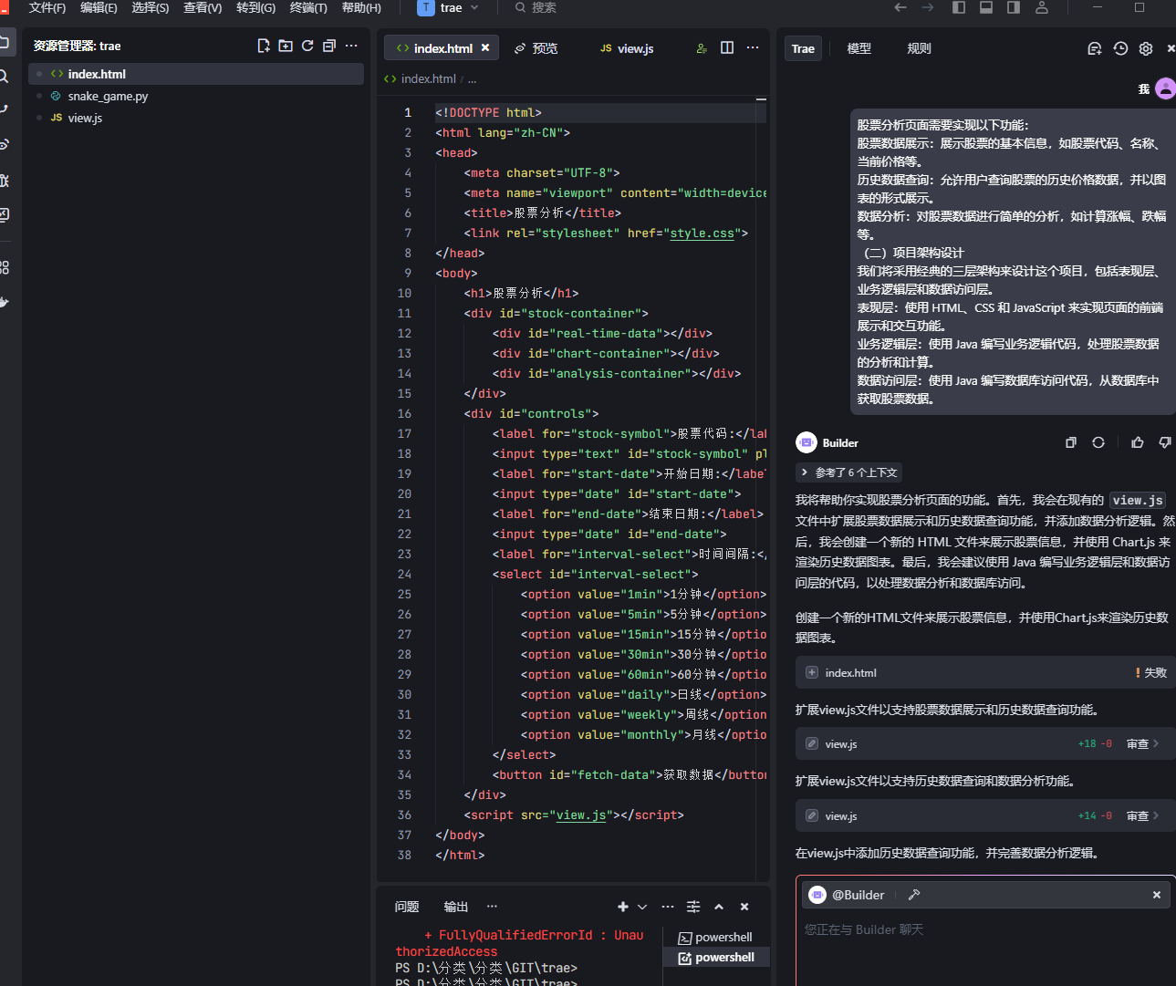Screen dimensions: 1176x986
Task: Open view.js in the file explorer
Action: coord(196,118)
